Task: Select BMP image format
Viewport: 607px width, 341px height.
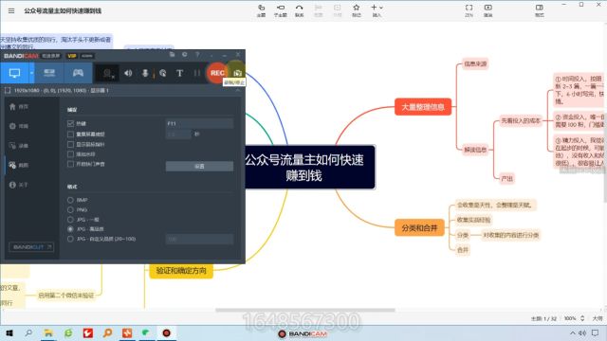Action: click(x=70, y=200)
